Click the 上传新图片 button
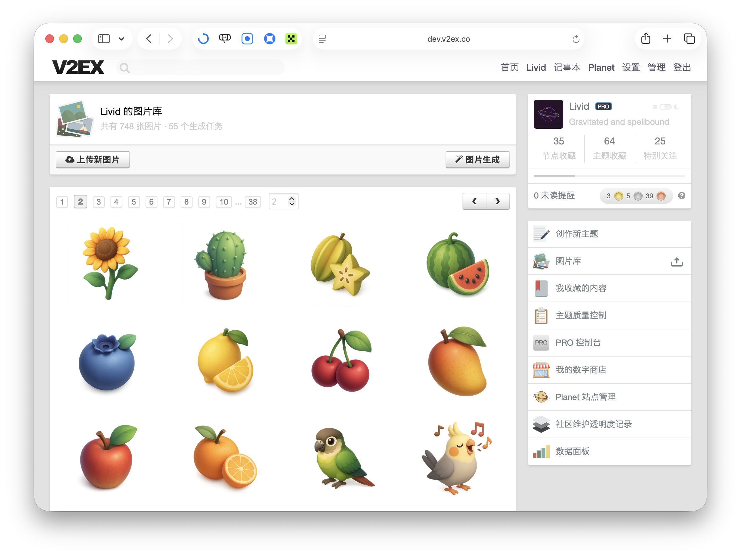The height and width of the screenshot is (556, 741). 93,160
